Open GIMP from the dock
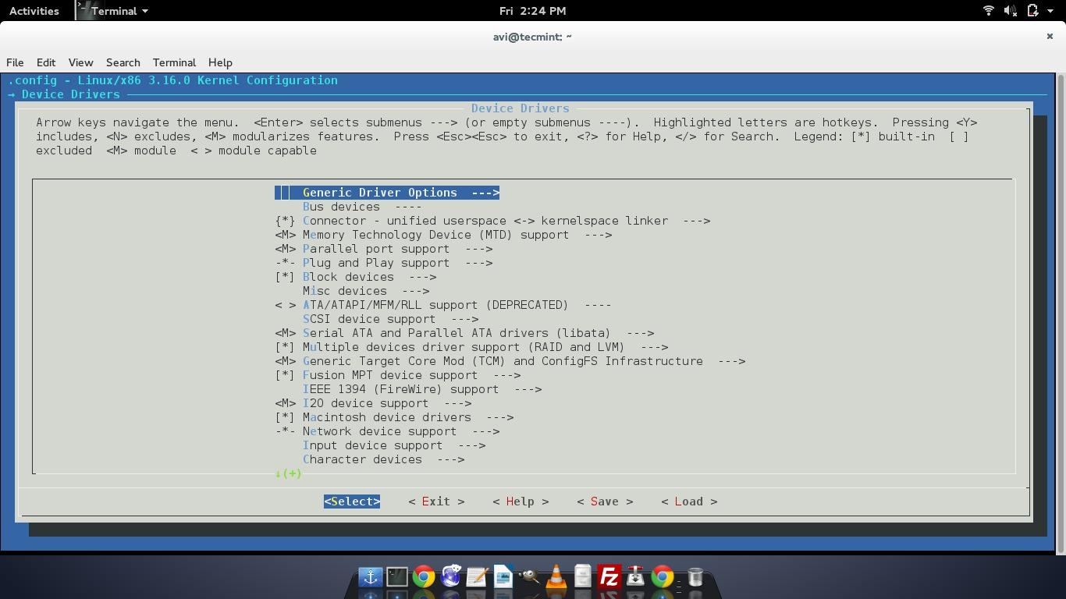The image size is (1066, 599). [x=529, y=577]
